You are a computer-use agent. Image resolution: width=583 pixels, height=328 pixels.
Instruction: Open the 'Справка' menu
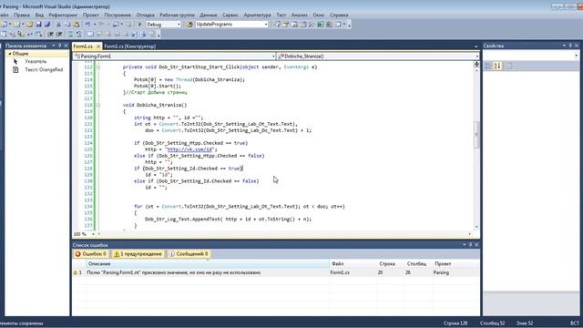pos(339,15)
